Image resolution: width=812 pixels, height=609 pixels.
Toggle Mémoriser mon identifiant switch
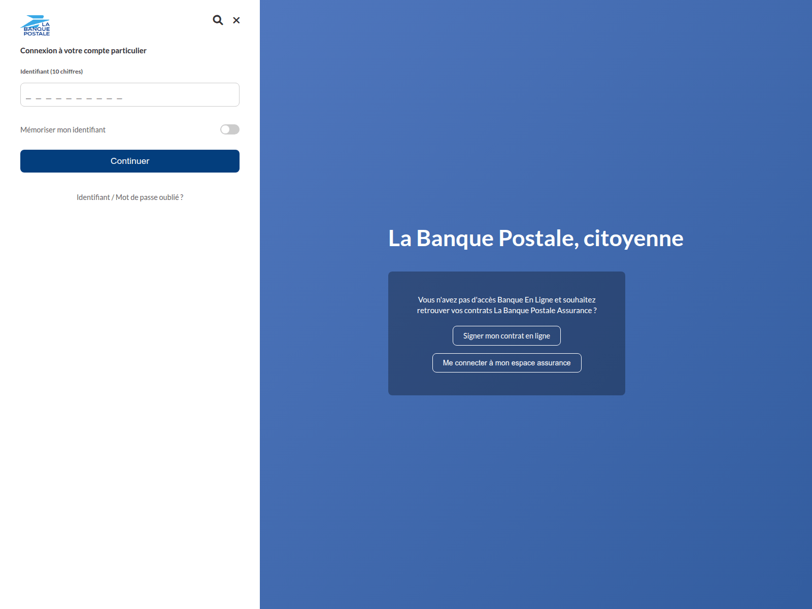tap(230, 129)
